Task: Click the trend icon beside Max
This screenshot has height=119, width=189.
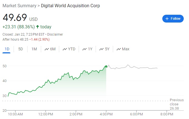Action: coord(119,49)
